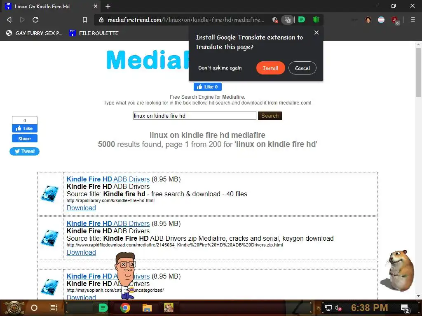Open third Kindle Fire HD ADB Drivers link
Image resolution: width=422 pixels, height=316 pixels.
coord(108,276)
